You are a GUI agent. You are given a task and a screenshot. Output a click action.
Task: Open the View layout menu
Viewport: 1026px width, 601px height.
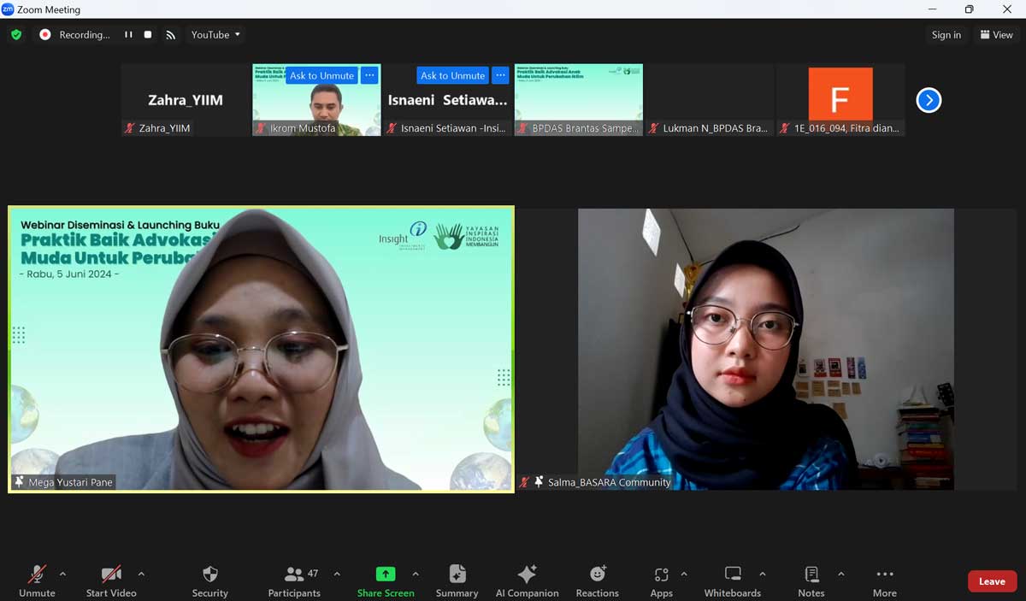click(996, 35)
